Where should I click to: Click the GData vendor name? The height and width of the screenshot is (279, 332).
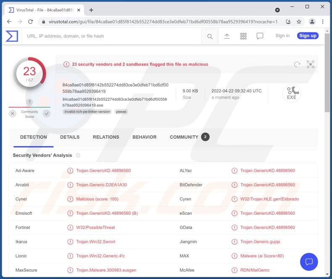coord(186,228)
